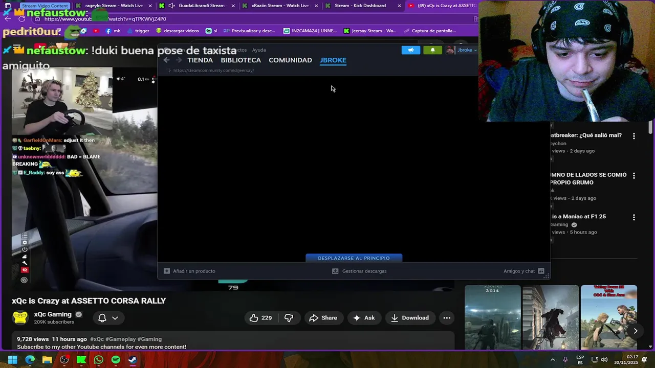Click the Ask button under video

tap(364, 318)
